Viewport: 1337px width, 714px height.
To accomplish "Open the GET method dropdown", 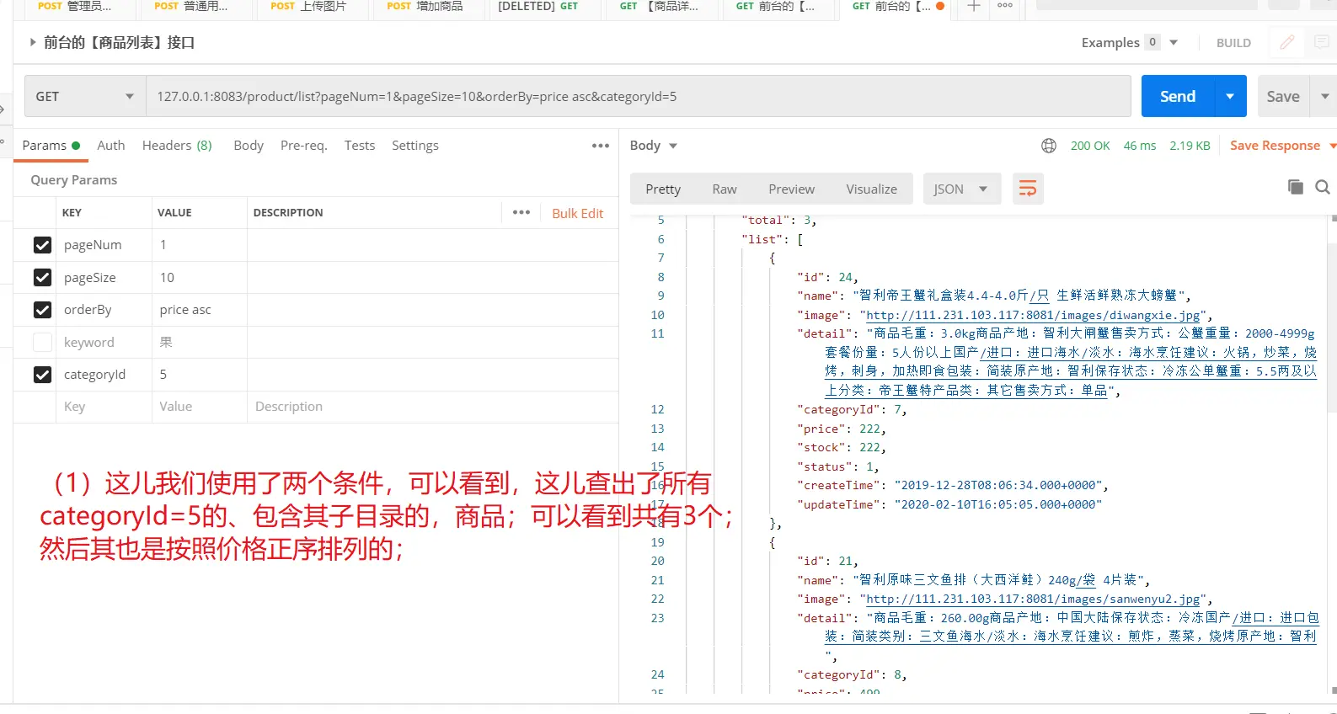I will click(x=84, y=97).
